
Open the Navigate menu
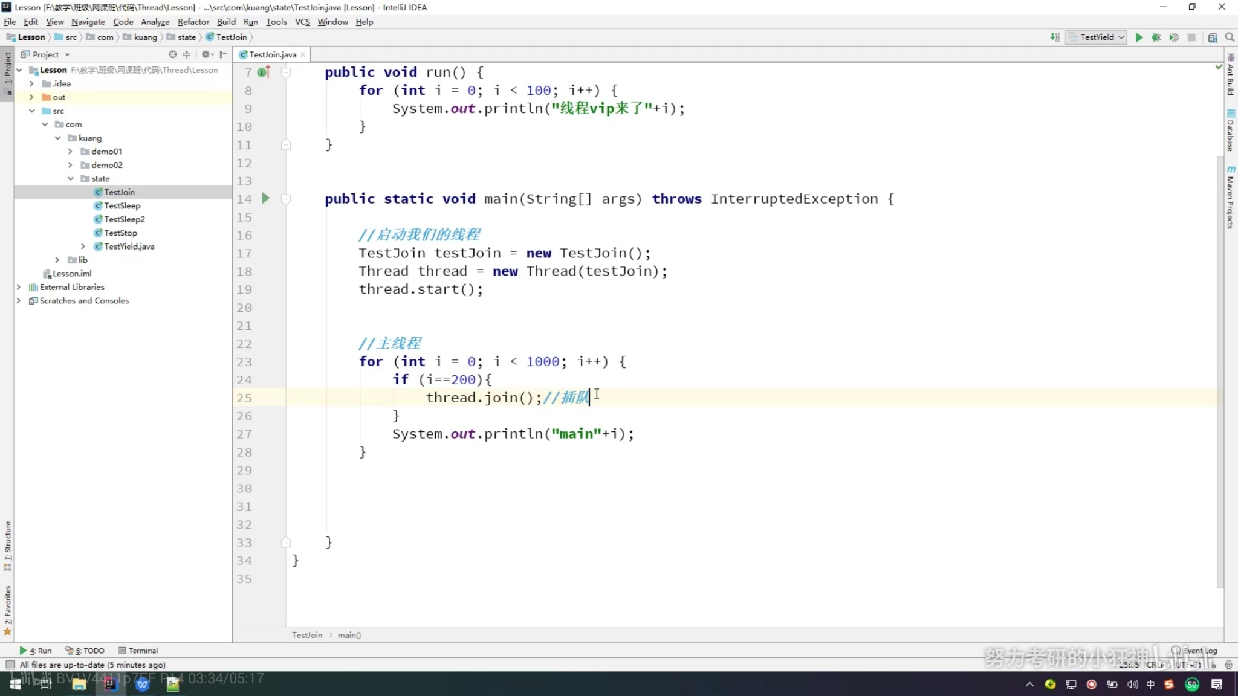88,22
